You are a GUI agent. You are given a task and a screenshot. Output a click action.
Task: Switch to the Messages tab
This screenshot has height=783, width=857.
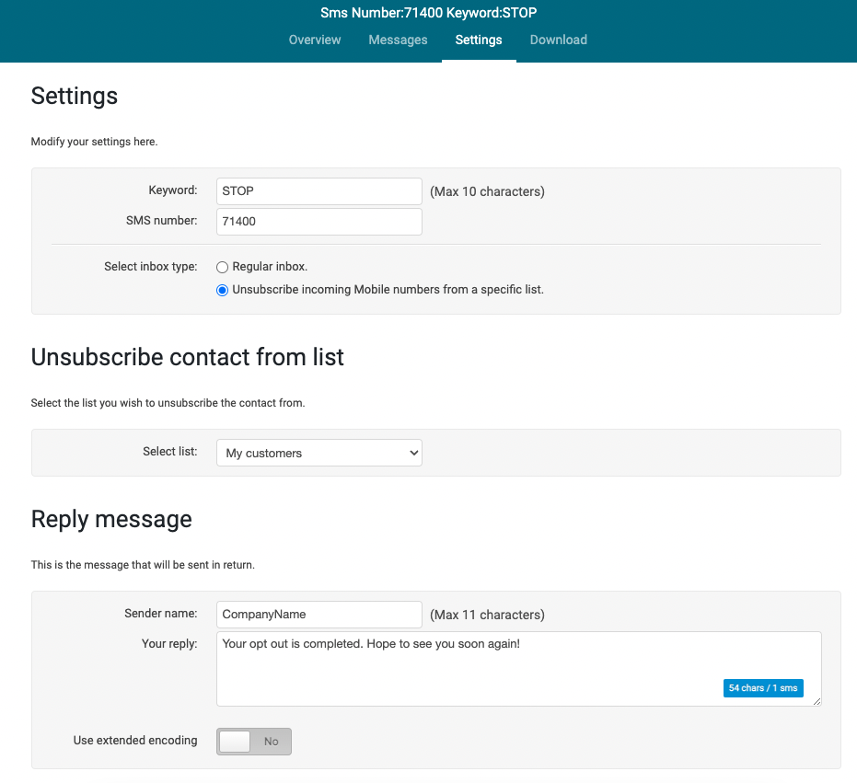click(398, 40)
